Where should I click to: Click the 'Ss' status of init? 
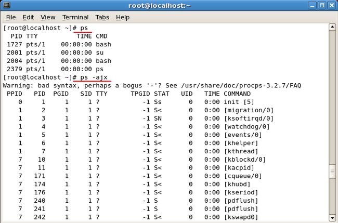click(158, 102)
